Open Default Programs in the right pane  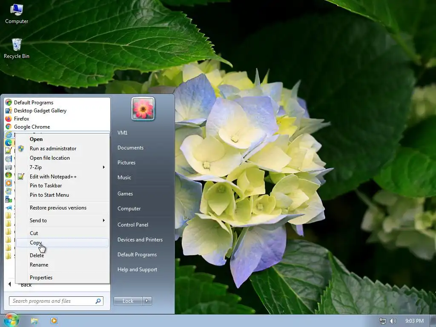tap(137, 255)
